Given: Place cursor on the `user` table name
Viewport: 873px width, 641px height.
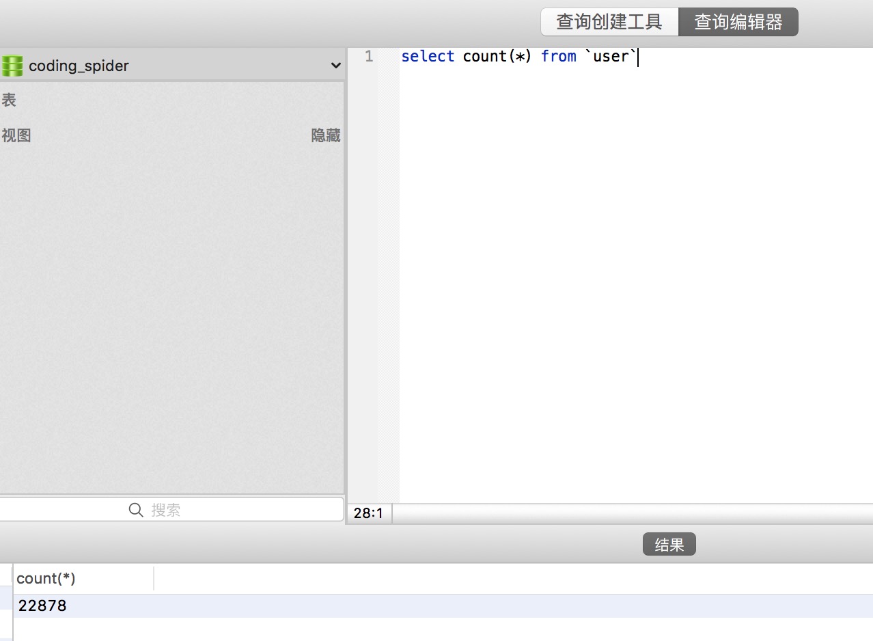Looking at the screenshot, I should coord(610,57).
